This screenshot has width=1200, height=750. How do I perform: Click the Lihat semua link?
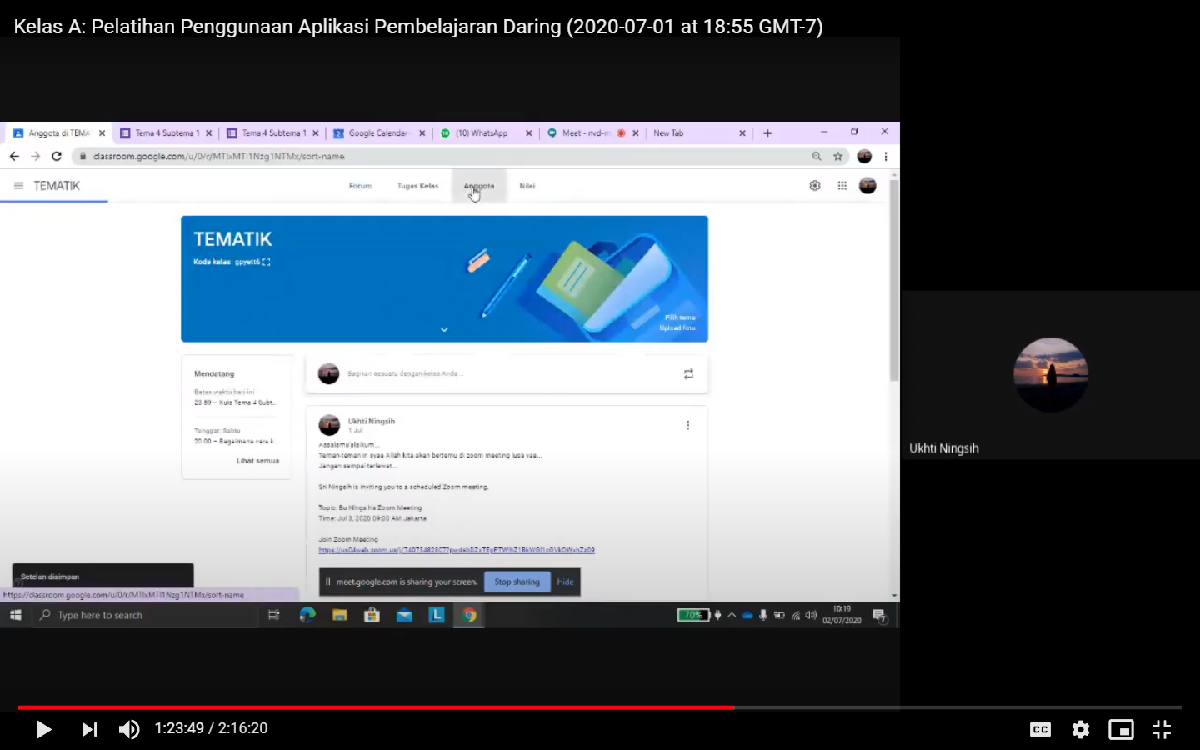257,461
